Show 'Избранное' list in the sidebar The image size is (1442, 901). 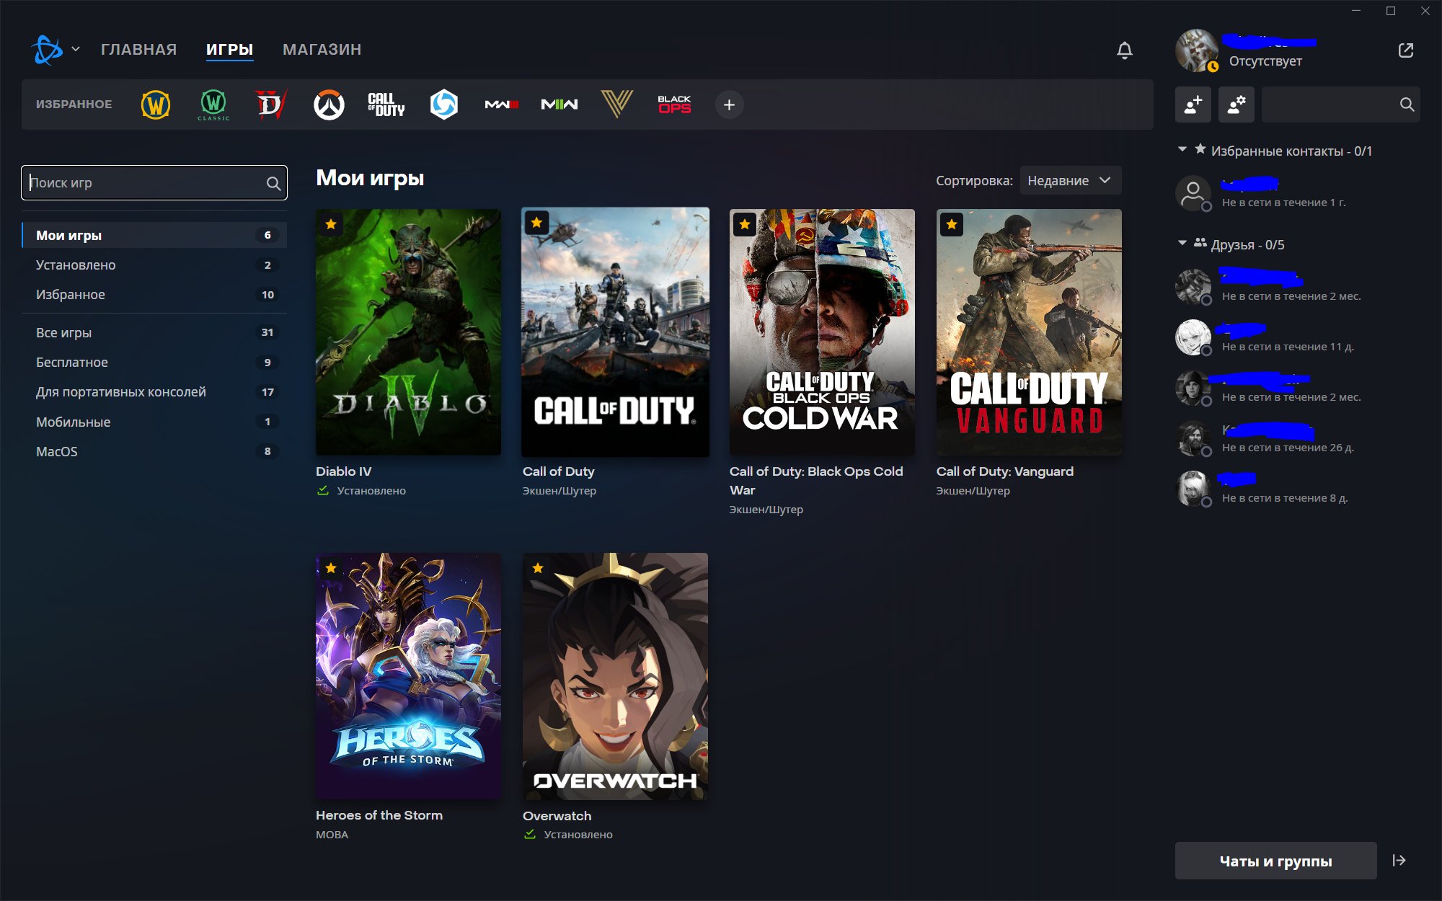[154, 294]
